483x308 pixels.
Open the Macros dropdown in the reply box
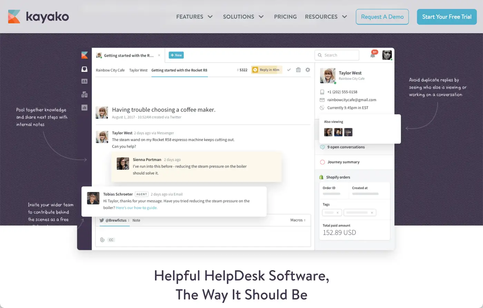(298, 220)
